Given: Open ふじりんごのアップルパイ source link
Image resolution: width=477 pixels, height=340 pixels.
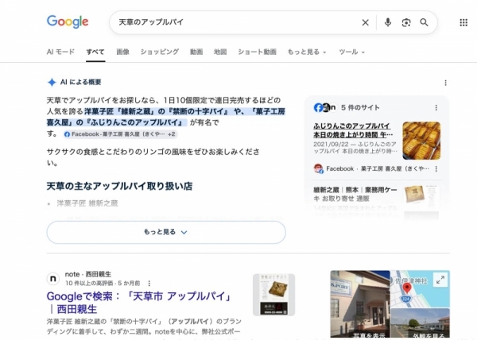Looking at the screenshot, I should [x=353, y=130].
